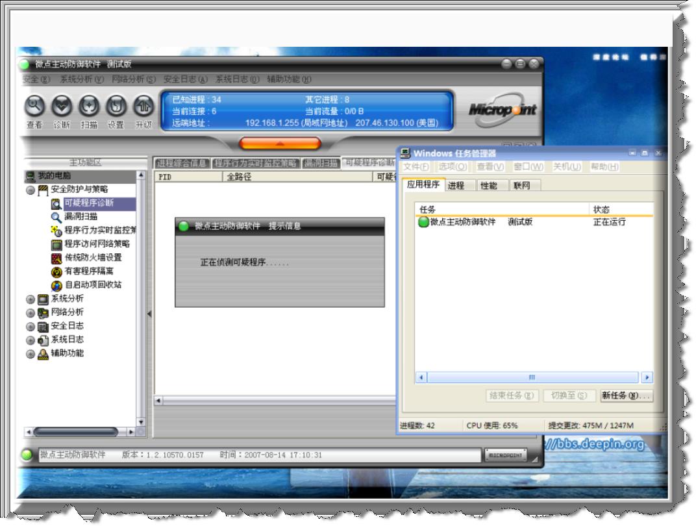This screenshot has height=526, width=696.
Task: Open the 选项(O) menu in Task Manager
Action: 453,167
